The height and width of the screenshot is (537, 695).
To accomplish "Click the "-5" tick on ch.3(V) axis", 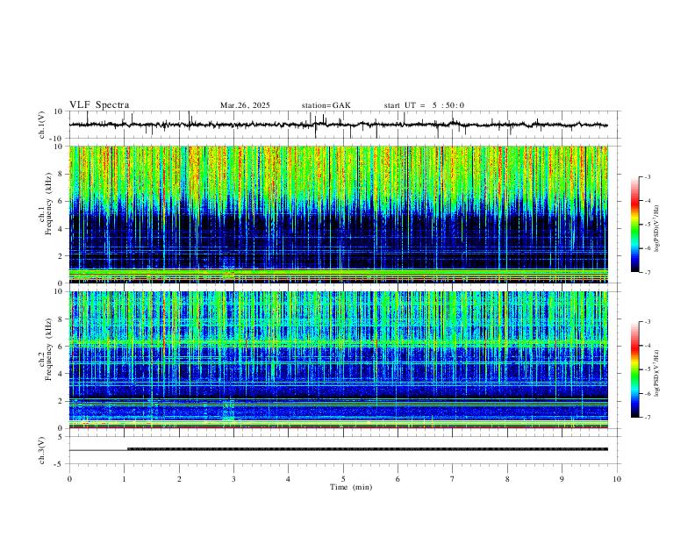I will (x=60, y=464).
